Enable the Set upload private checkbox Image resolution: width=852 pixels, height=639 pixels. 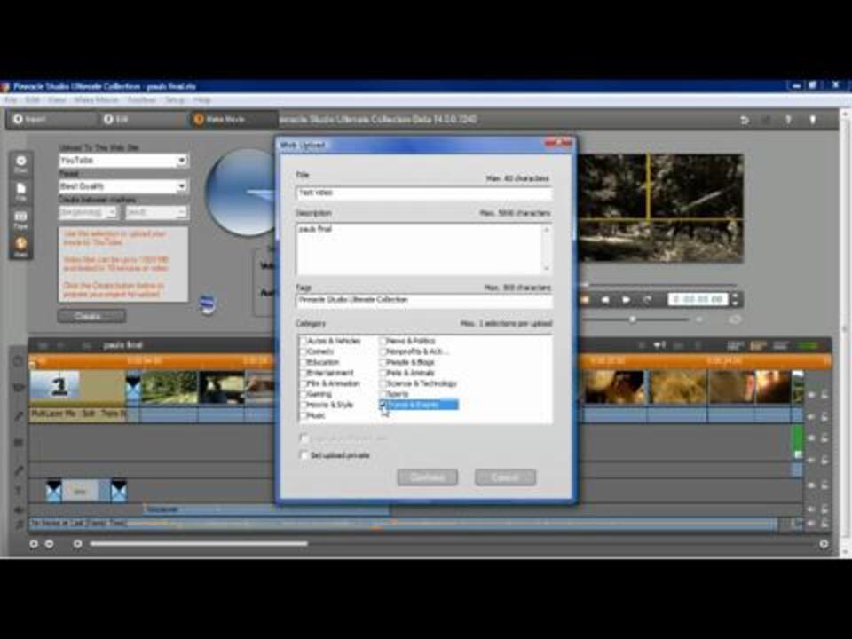click(304, 455)
